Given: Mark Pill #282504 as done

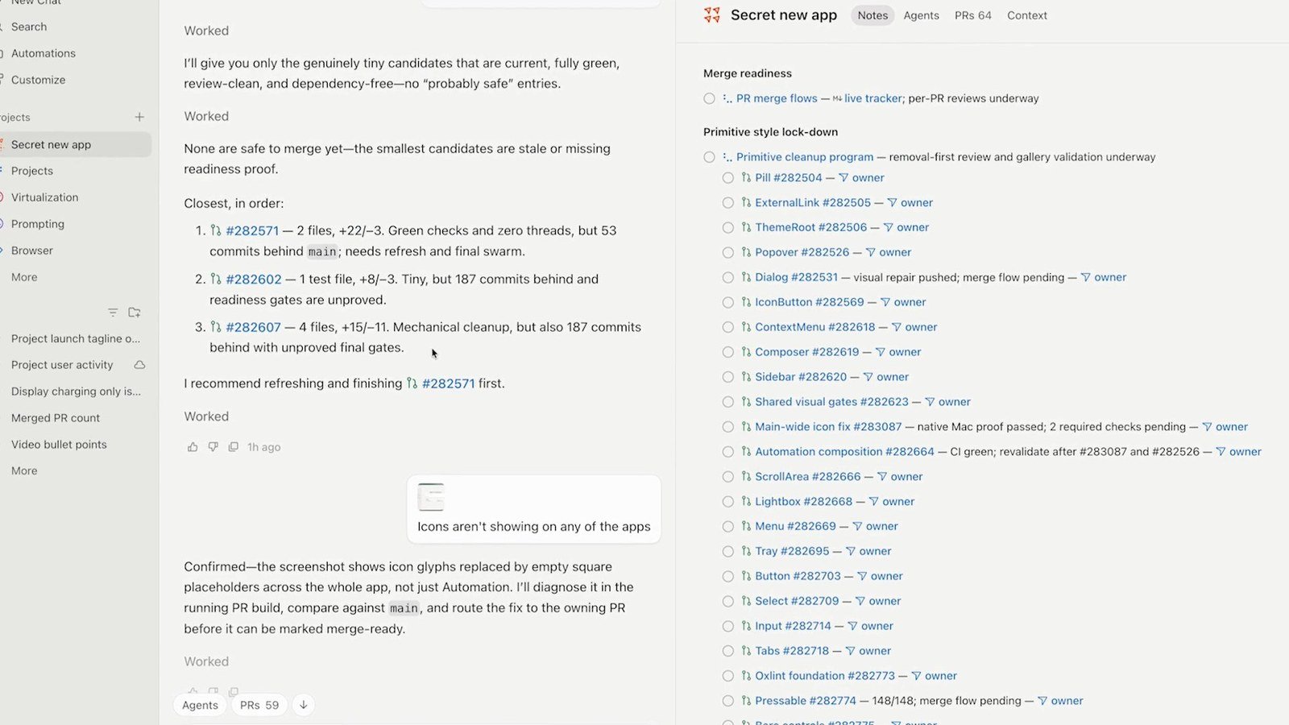Looking at the screenshot, I should coord(728,178).
